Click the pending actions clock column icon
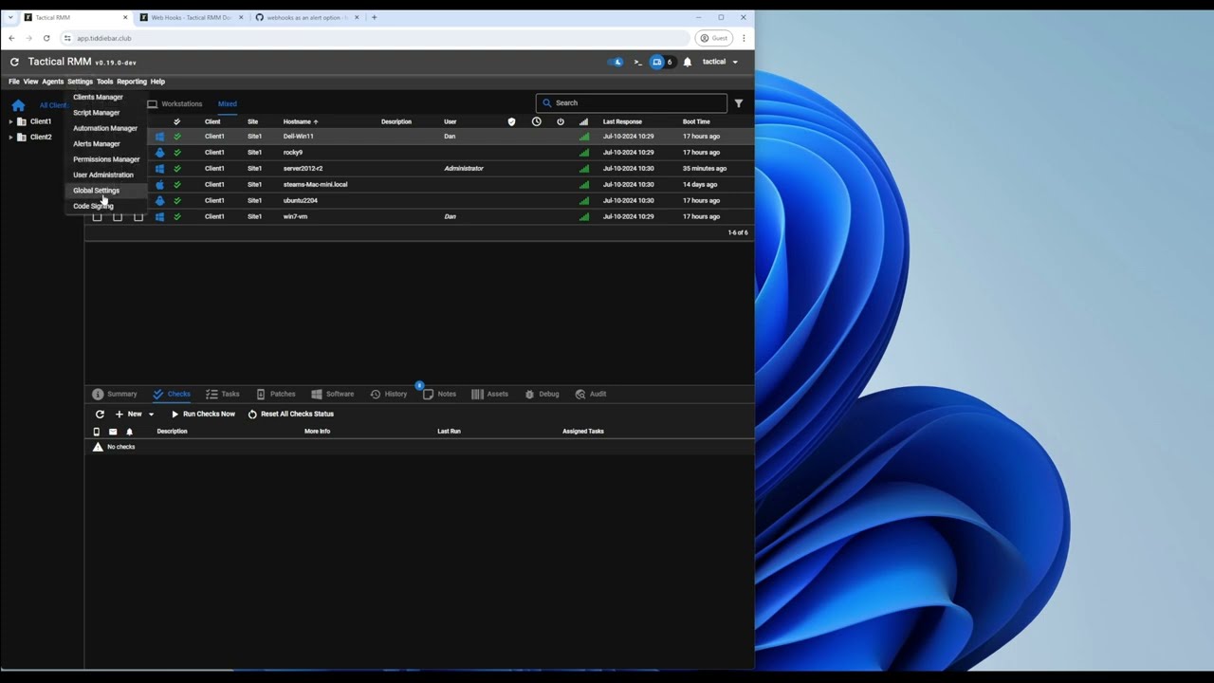Viewport: 1214px width, 683px height. coord(537,121)
